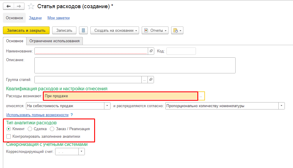
Task: Open the Отчеты dropdown menu
Action: click(155, 30)
